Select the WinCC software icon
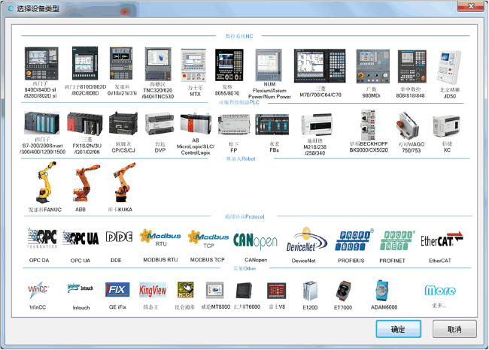This screenshot has width=489, height=350. (x=38, y=290)
